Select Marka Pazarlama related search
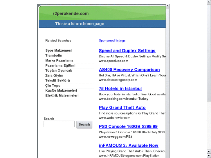This screenshot has height=158, width=211. pos(59,61)
